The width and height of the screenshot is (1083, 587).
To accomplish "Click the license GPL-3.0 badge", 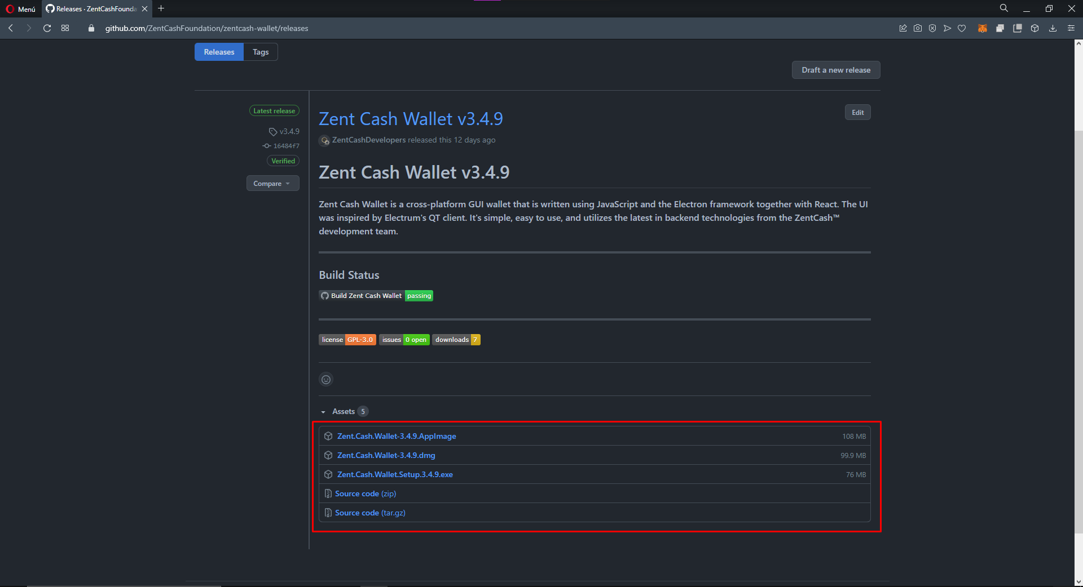I will [347, 340].
